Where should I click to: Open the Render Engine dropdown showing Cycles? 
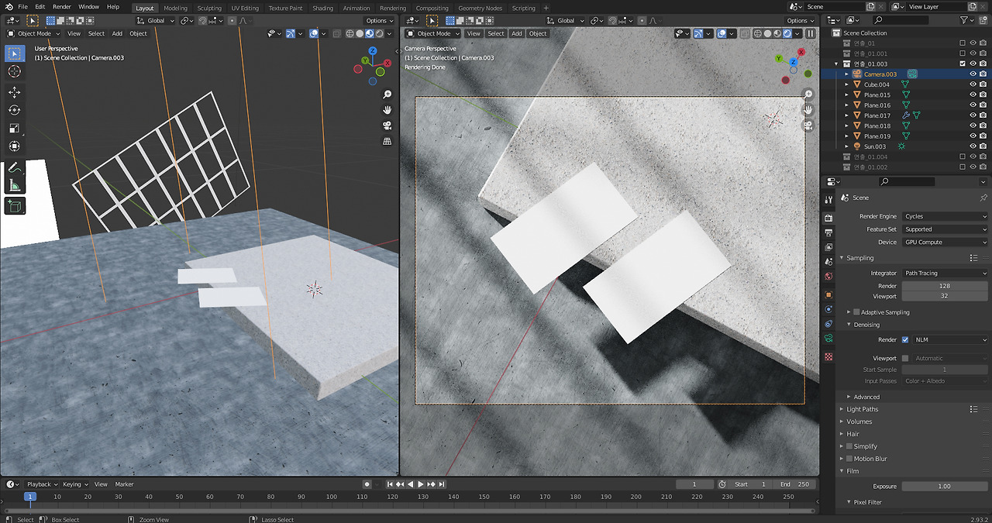coord(945,216)
